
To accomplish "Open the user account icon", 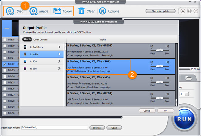I will pyautogui.click(x=183, y=11).
